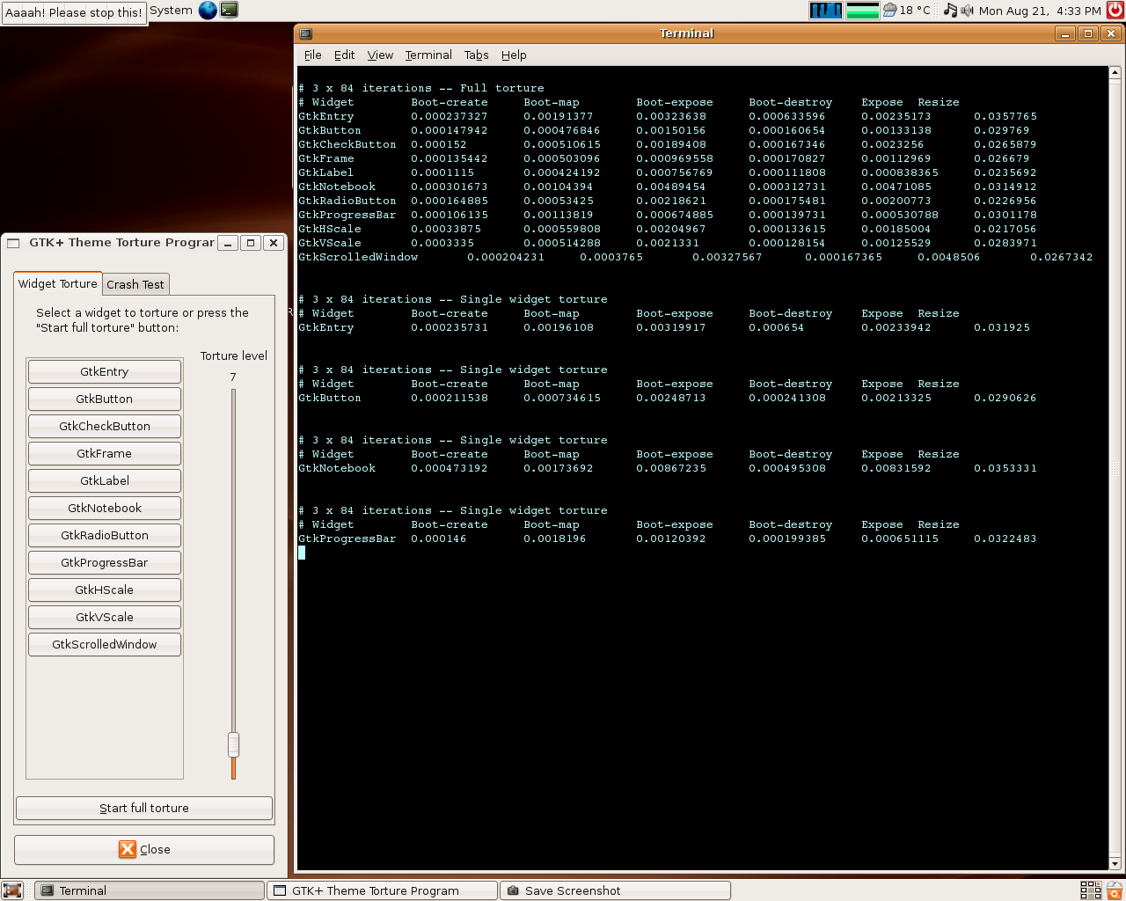The height and width of the screenshot is (901, 1126).
Task: Click the Terminal scrollbar down arrow
Action: (x=1115, y=863)
